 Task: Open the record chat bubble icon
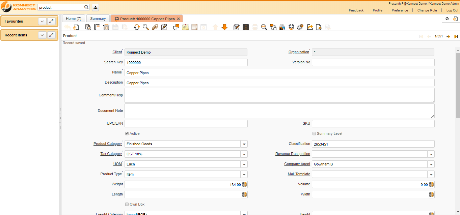[175, 27]
